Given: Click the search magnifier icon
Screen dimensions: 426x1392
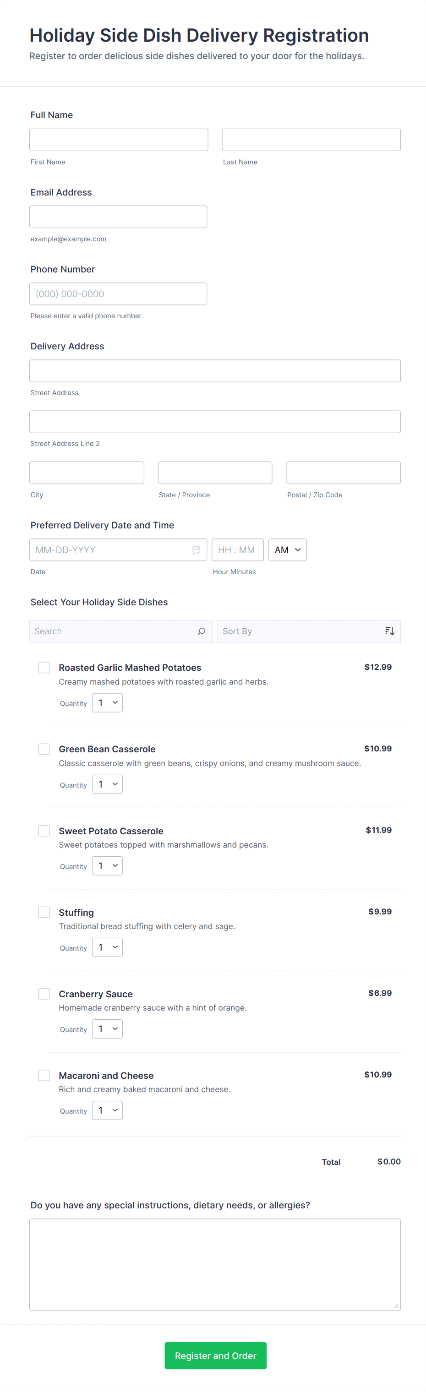Looking at the screenshot, I should click(x=202, y=631).
